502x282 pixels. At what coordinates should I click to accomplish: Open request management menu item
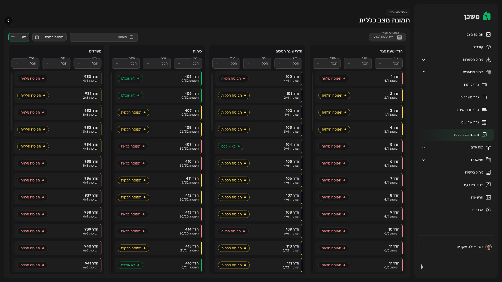point(474,172)
